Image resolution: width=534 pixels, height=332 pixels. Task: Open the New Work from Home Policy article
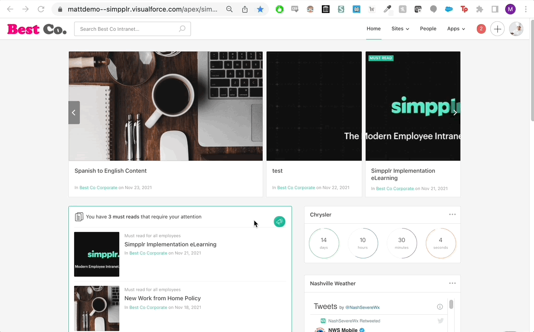163,298
